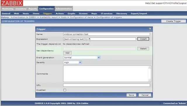
Task: Go to Actions submenu
Action: coord(60,14)
